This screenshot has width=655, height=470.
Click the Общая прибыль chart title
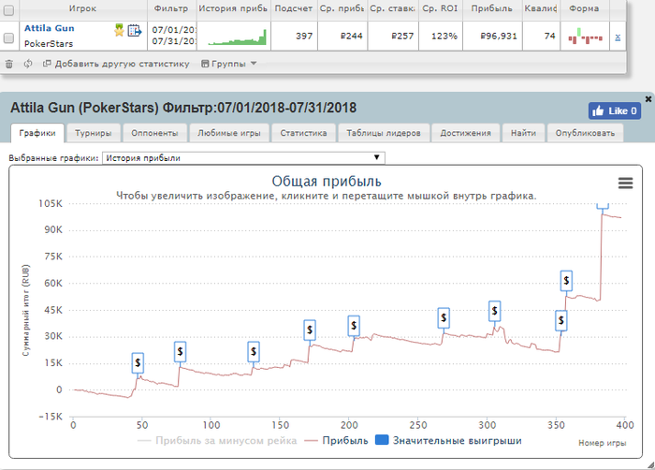pyautogui.click(x=327, y=182)
